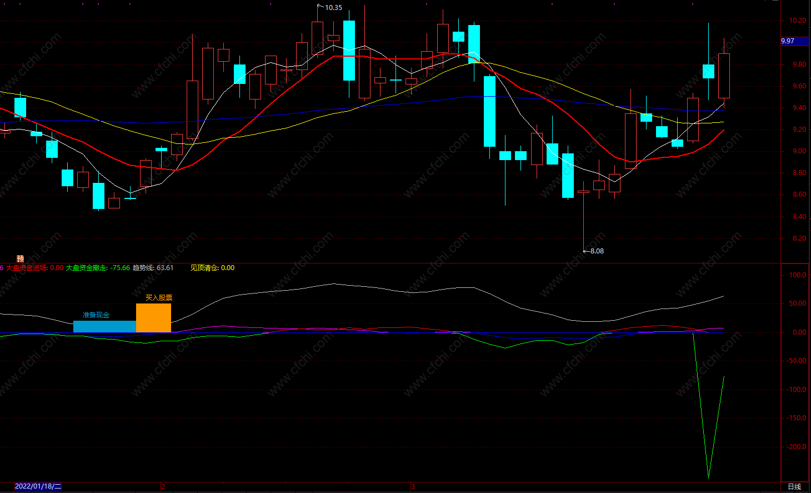The width and height of the screenshot is (811, 493).
Task: Click the 9.97 current price tag
Action: (794, 41)
